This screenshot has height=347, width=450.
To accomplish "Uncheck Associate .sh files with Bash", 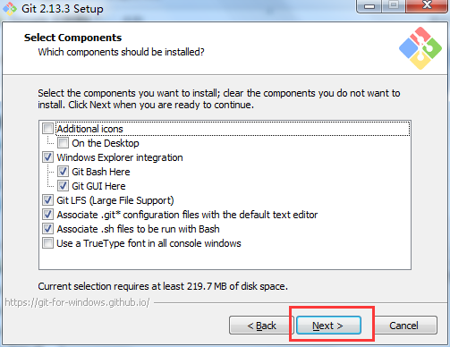I will click(47, 229).
